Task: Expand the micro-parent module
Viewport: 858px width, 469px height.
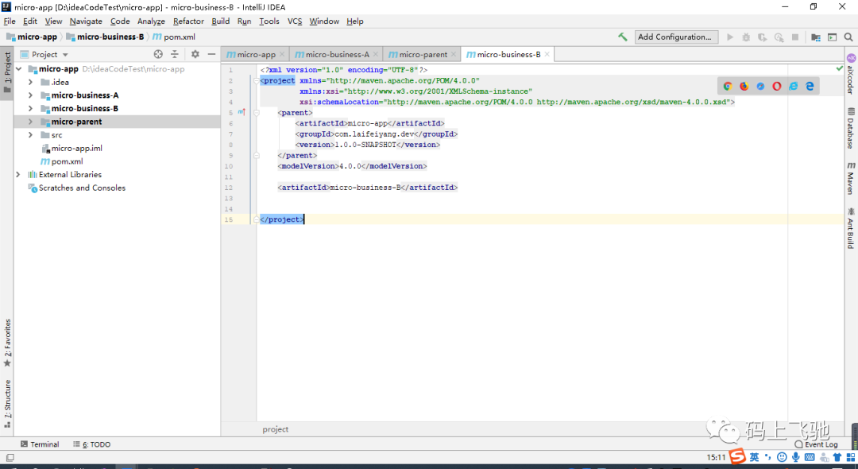Action: point(31,122)
